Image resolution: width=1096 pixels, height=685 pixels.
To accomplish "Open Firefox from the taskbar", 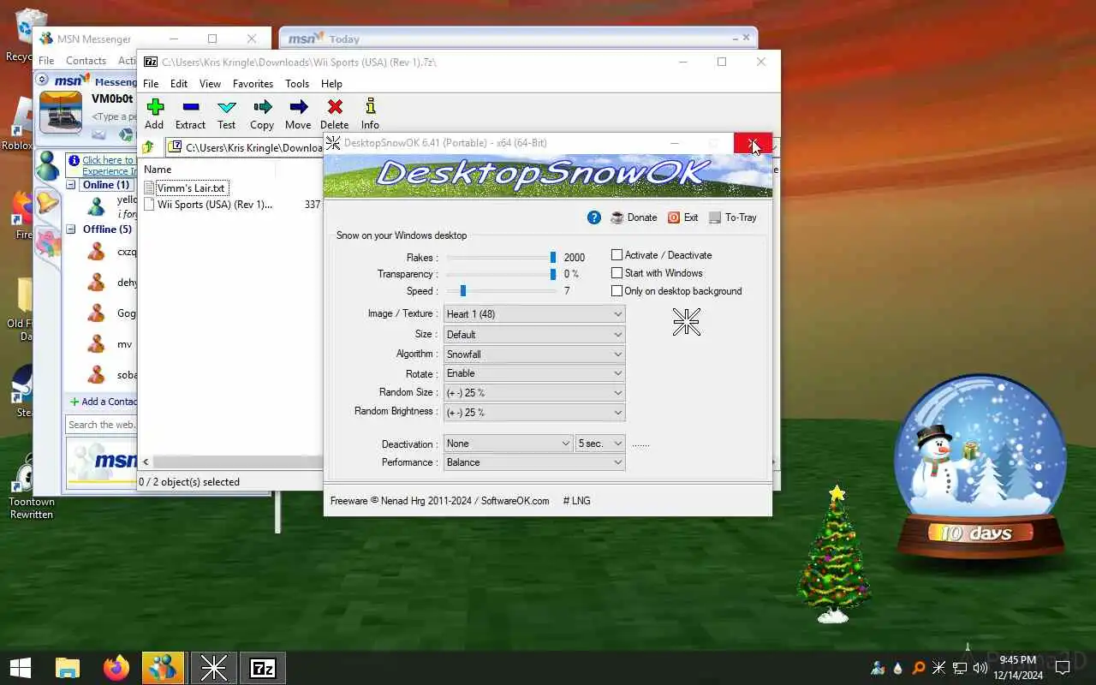I will click(x=116, y=668).
